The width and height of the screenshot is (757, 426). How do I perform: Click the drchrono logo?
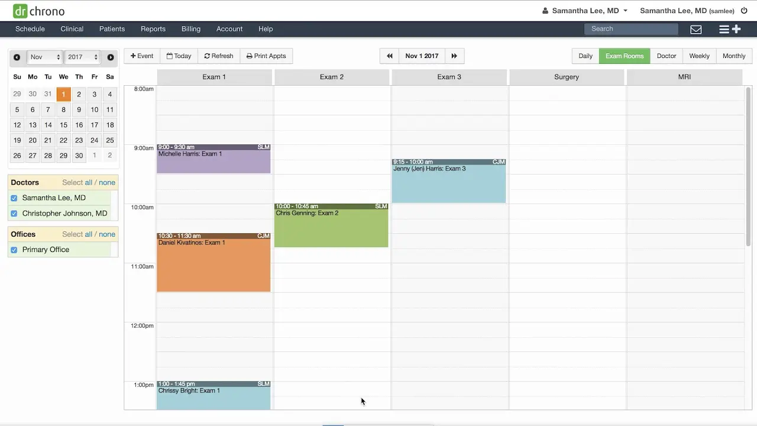[38, 11]
